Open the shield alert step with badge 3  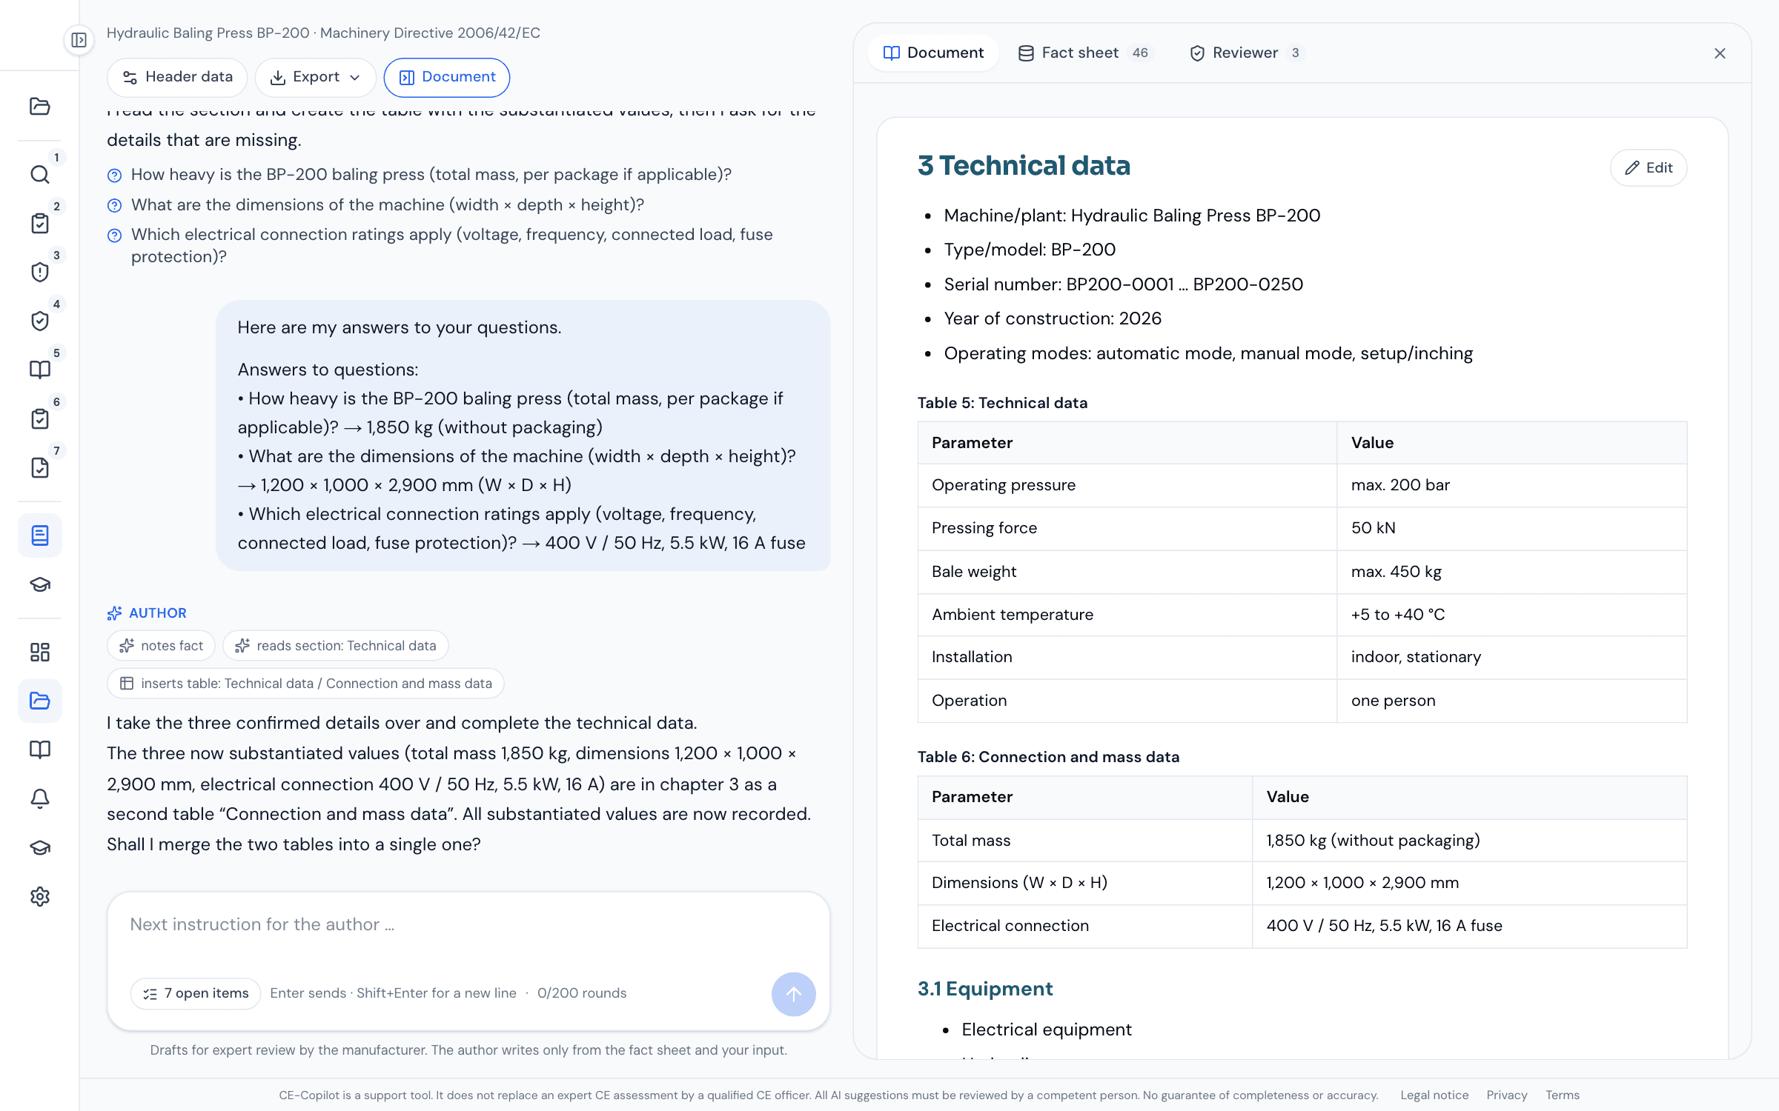pyautogui.click(x=40, y=273)
